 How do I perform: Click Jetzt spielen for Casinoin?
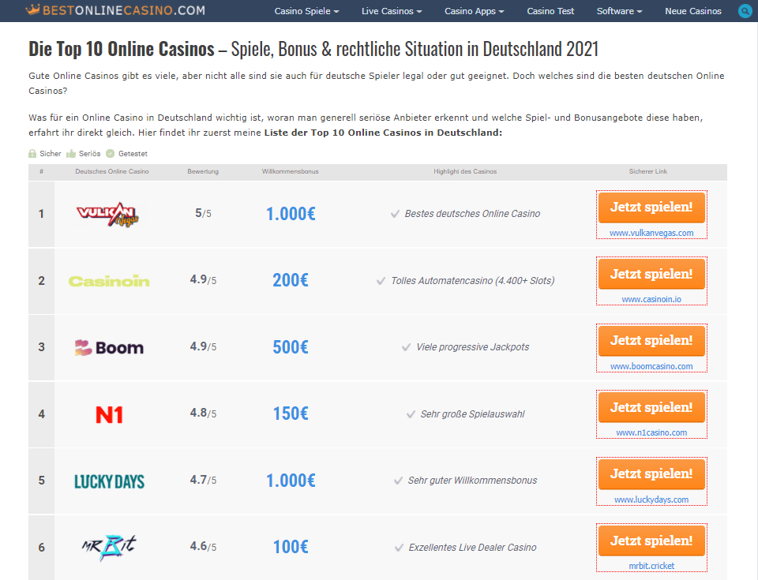[651, 274]
